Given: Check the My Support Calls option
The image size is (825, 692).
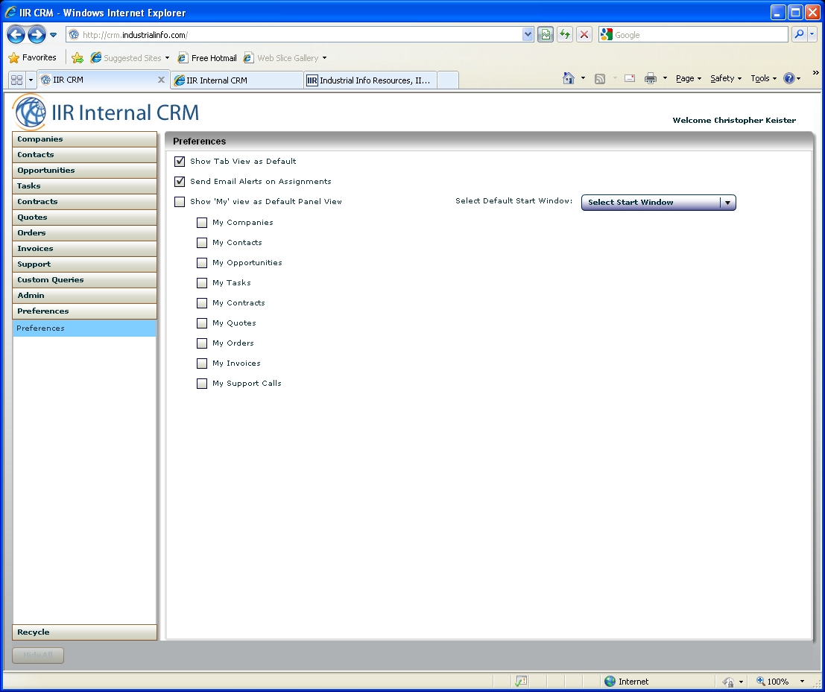Looking at the screenshot, I should (x=202, y=384).
